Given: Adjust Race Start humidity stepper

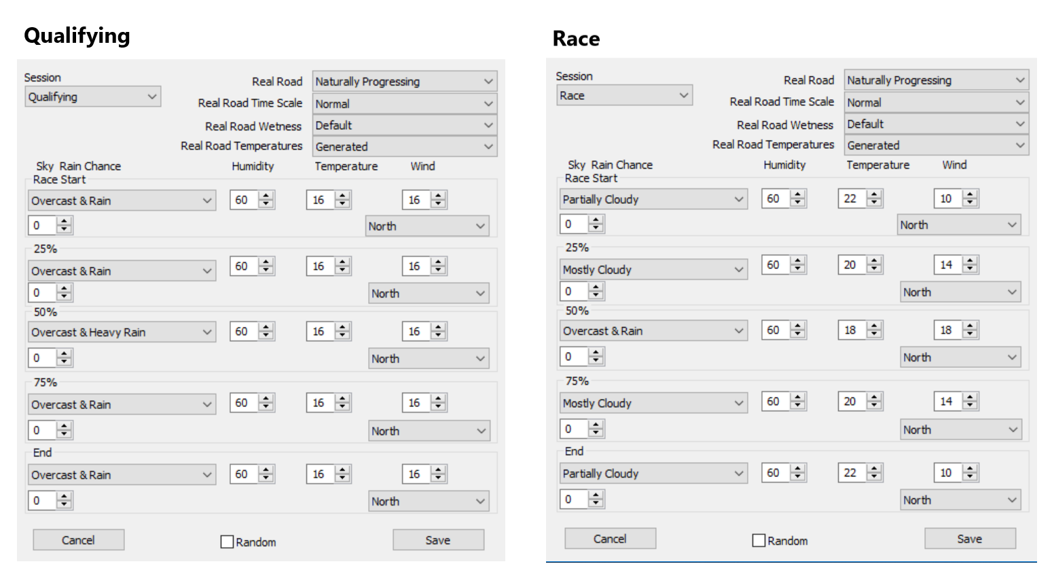Looking at the screenshot, I should pos(799,198).
